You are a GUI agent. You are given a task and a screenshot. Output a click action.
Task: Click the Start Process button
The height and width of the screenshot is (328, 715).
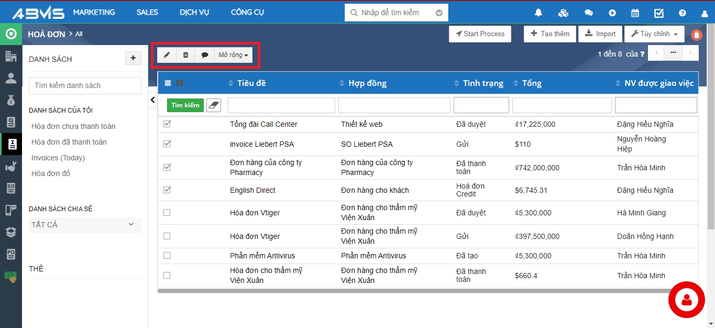(x=480, y=34)
